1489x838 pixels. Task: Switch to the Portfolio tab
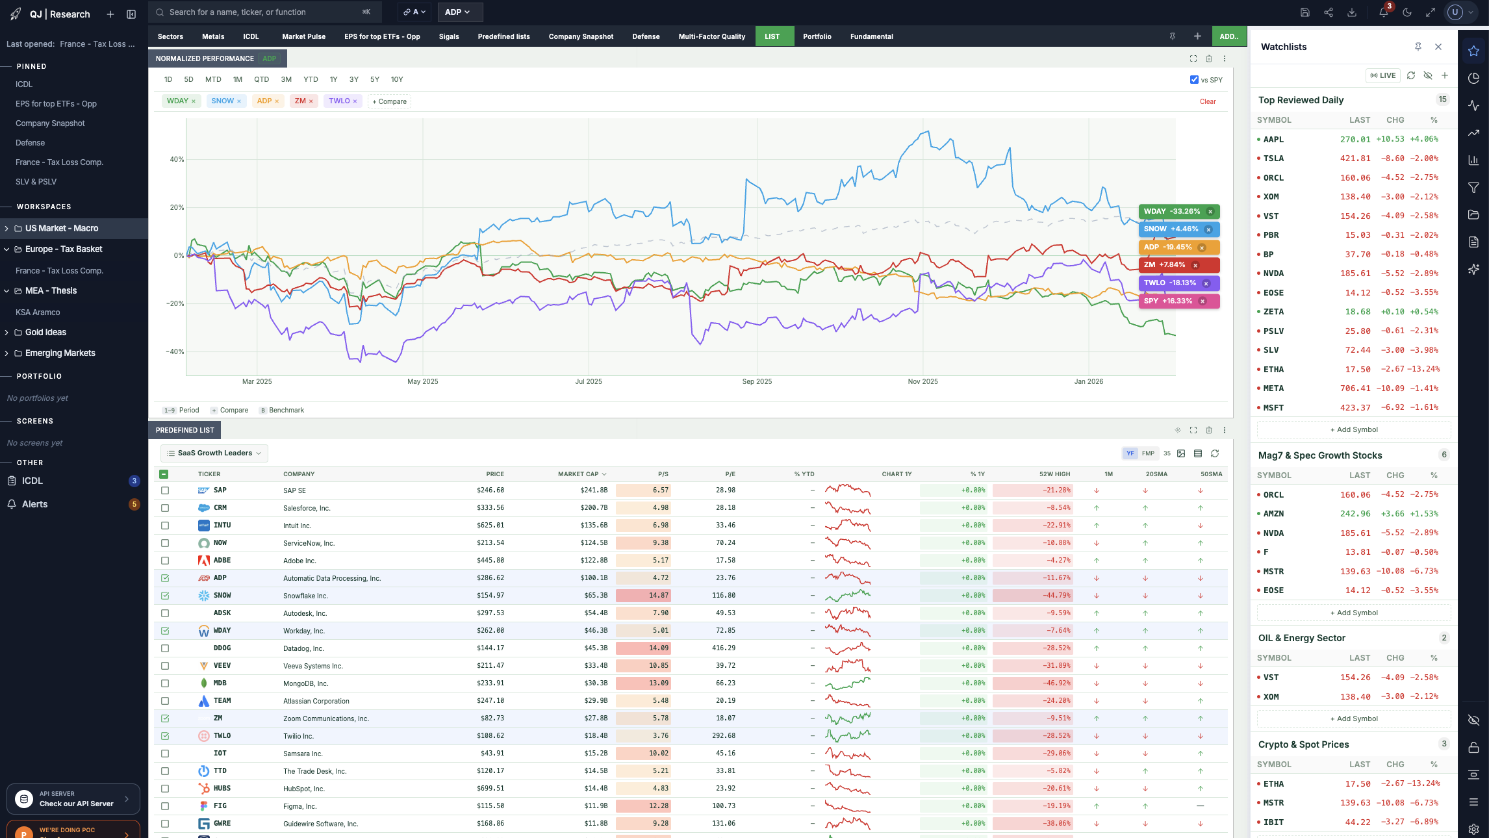tap(817, 36)
